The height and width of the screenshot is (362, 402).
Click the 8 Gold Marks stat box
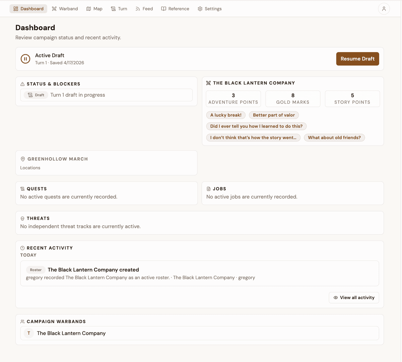(293, 99)
